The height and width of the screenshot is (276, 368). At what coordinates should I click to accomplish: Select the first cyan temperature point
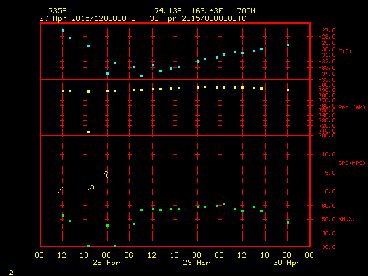[63, 30]
